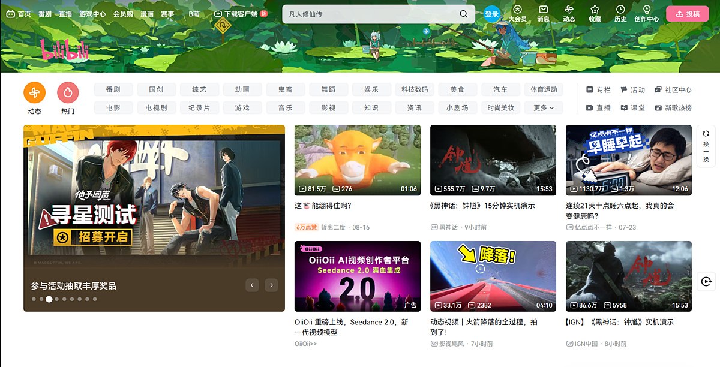Open title 《黑神话：钟馗》15分钟实机演示
This screenshot has width=720, height=367.
[x=482, y=206]
